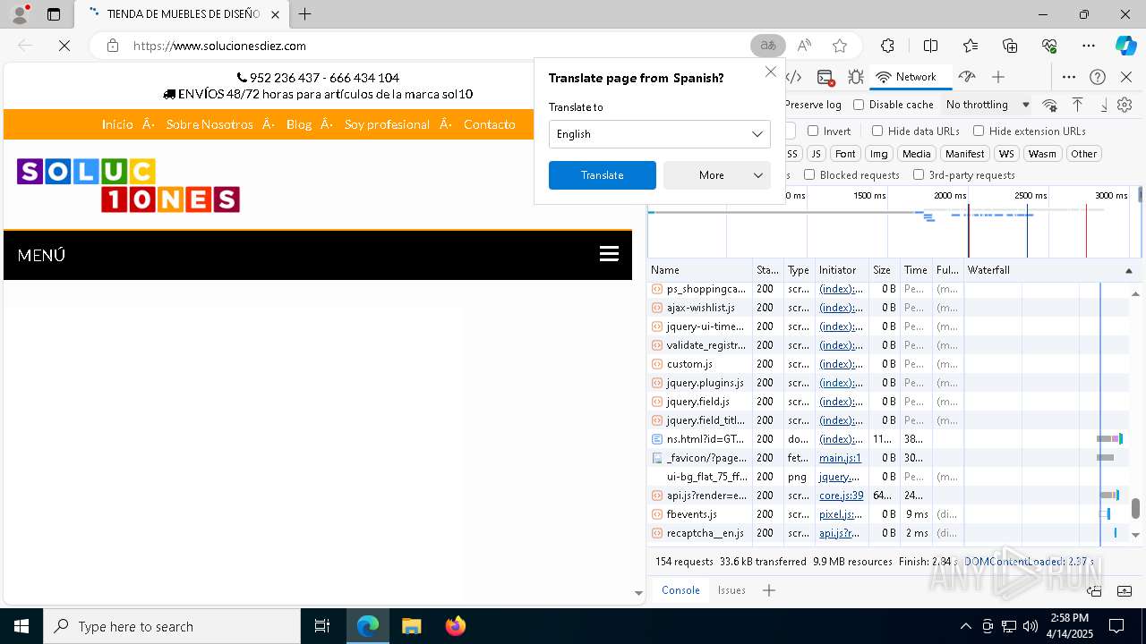Open core.js:39 initiator link
The width and height of the screenshot is (1146, 644).
coord(842,496)
